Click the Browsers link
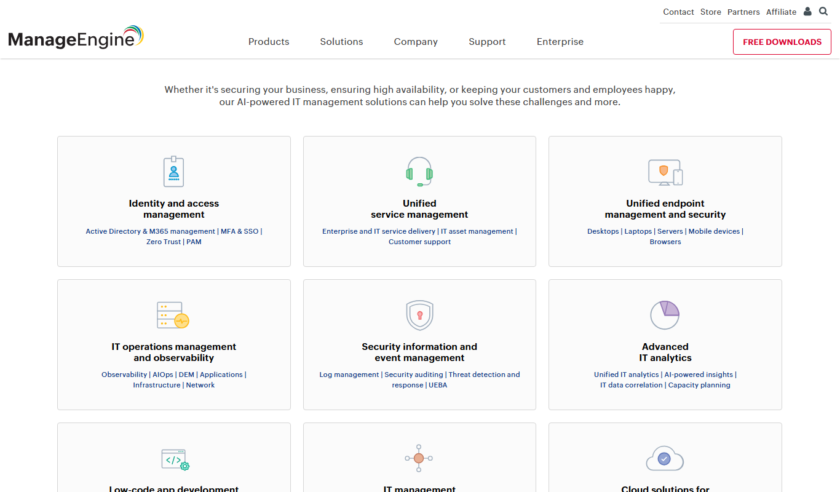The image size is (840, 492). pyautogui.click(x=665, y=242)
